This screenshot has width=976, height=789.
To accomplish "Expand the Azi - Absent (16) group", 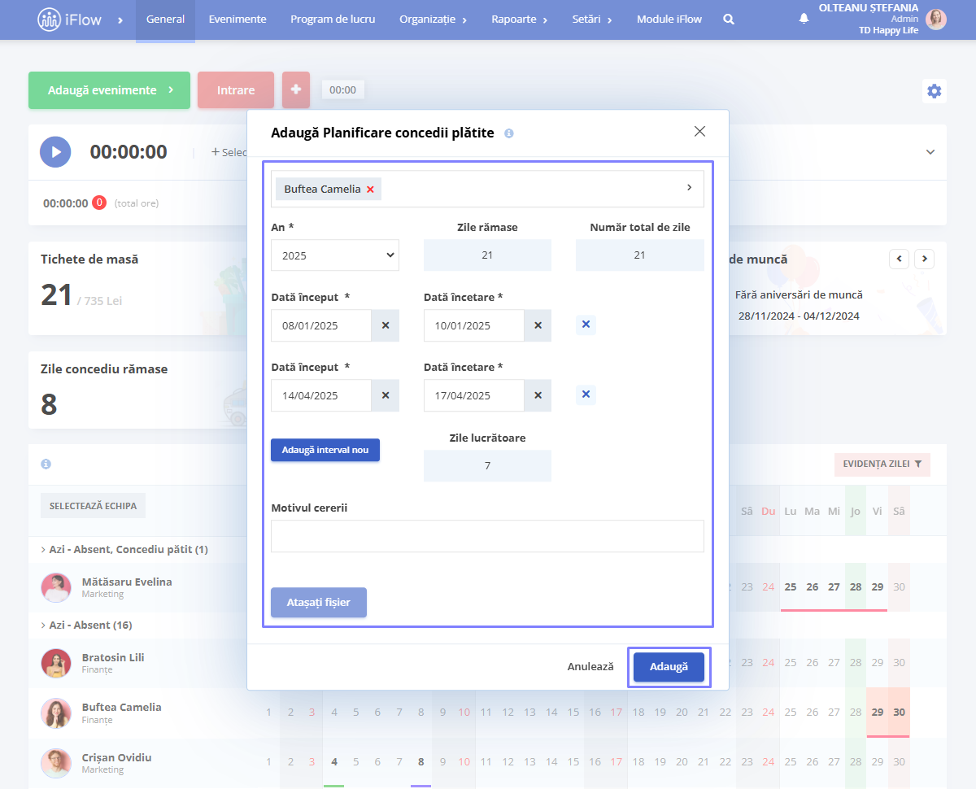I will [86, 625].
